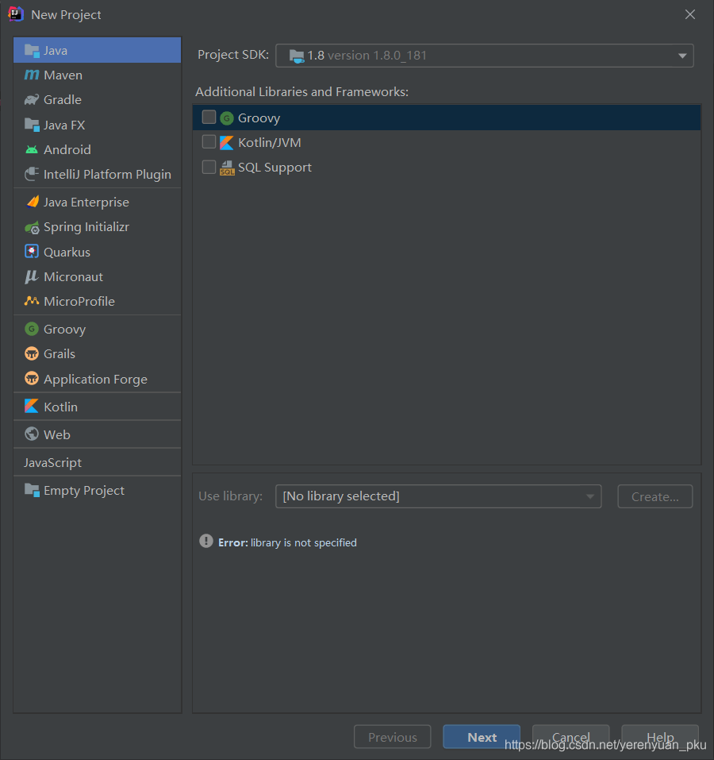
Task: Click the 'Project SDK:' label
Action: click(233, 54)
